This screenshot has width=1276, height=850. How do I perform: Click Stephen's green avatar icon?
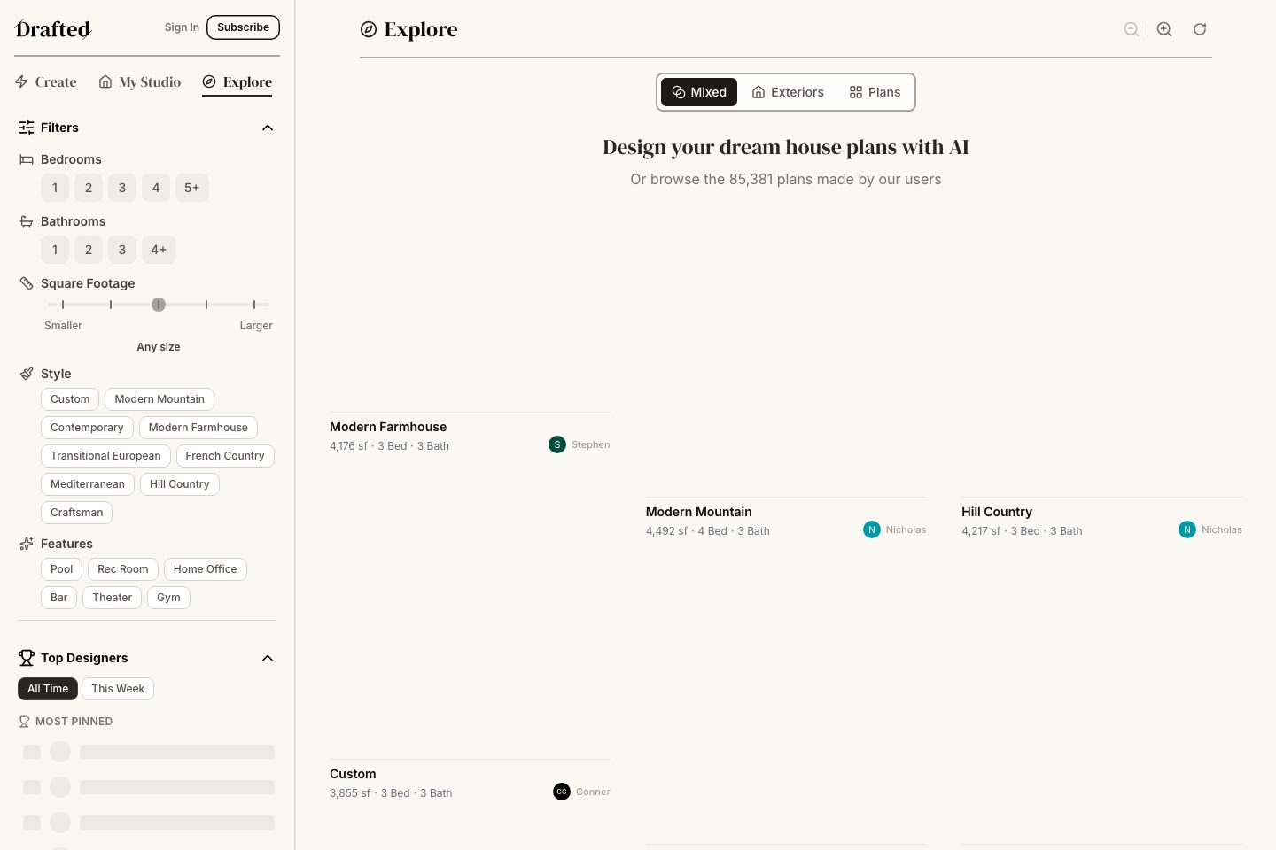tap(557, 444)
